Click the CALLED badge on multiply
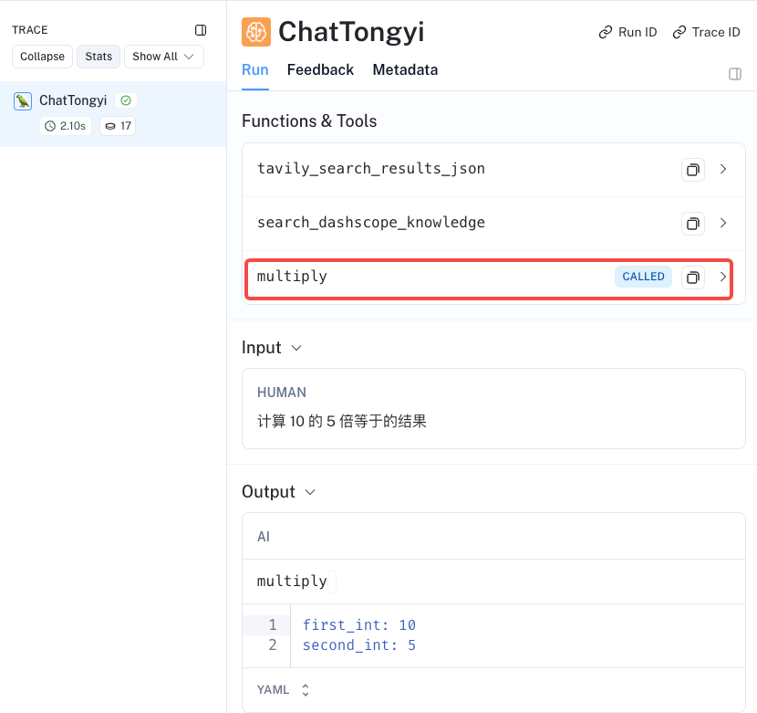This screenshot has width=757, height=713. (x=643, y=277)
